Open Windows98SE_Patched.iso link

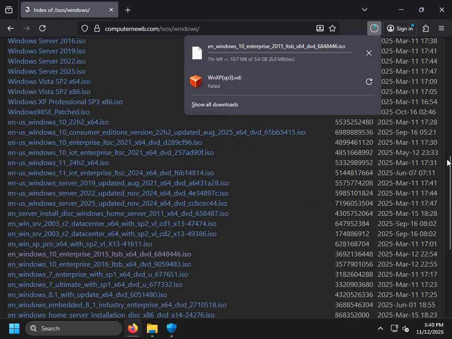click(49, 112)
